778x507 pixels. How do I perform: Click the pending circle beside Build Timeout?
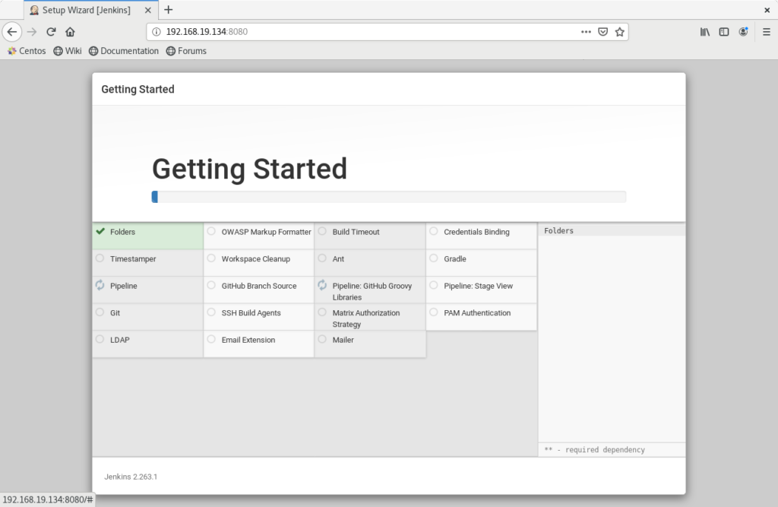[322, 231]
